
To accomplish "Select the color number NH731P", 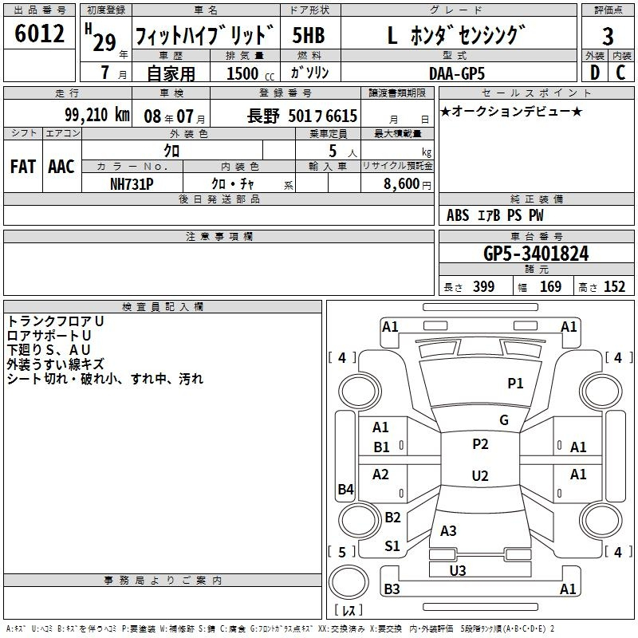I will (x=132, y=184).
